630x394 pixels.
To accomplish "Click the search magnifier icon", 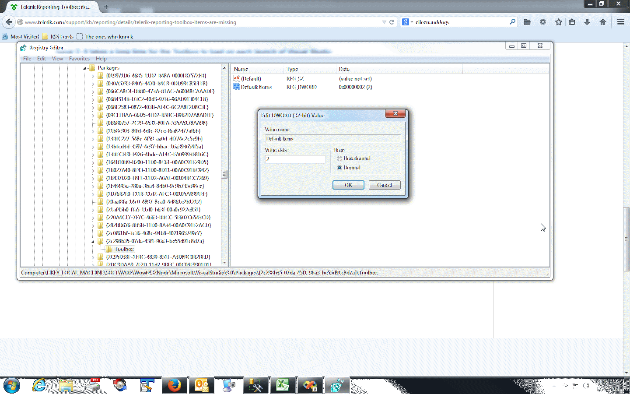I will pos(512,22).
